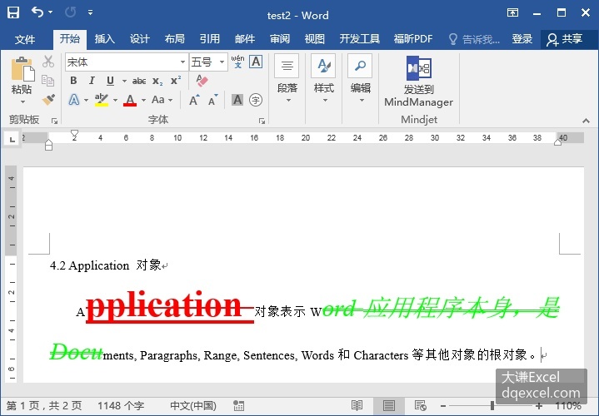Toggle strikethrough abc formatting
This screenshot has width=599, height=416.
139,81
